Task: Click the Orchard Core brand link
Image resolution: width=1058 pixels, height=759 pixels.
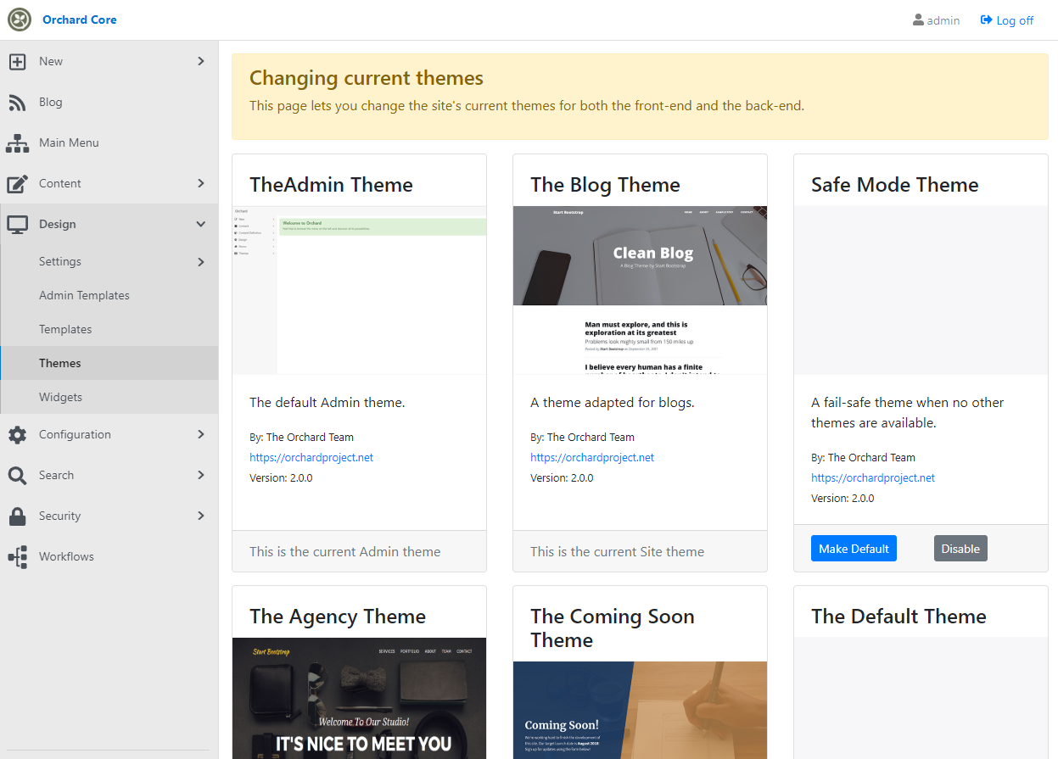Action: [x=80, y=20]
